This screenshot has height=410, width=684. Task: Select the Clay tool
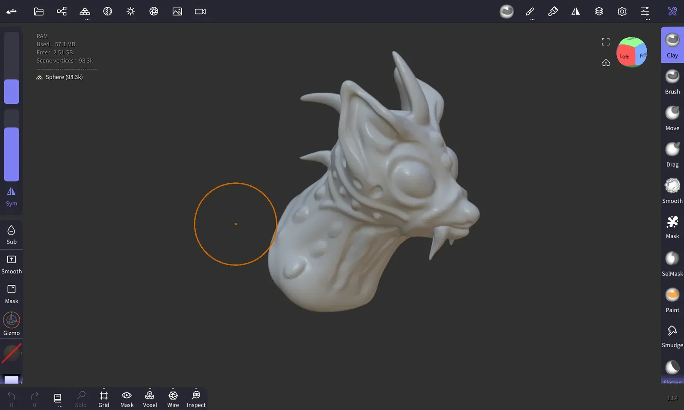tap(672, 45)
